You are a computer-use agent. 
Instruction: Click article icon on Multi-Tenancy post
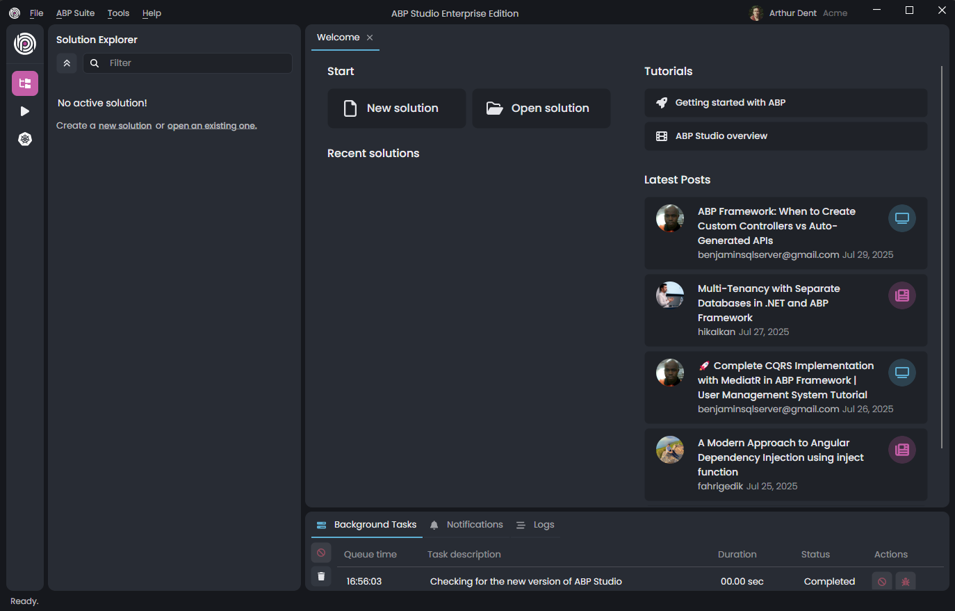pyautogui.click(x=902, y=295)
